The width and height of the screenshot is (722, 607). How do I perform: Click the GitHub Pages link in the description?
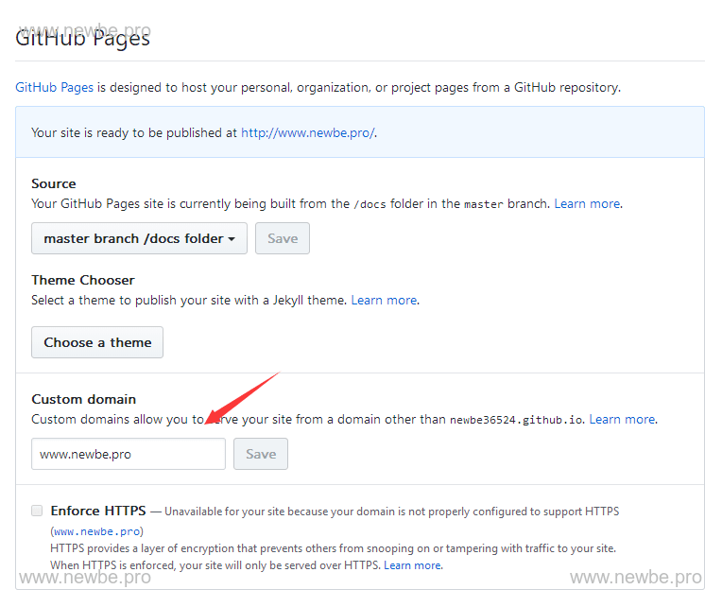pyautogui.click(x=54, y=87)
